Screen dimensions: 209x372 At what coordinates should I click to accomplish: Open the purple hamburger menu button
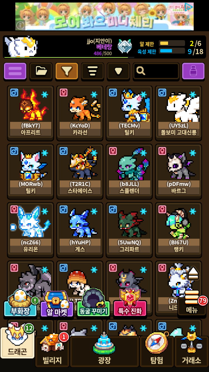(x=15, y=71)
